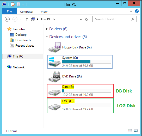Open the View ribbon tab

click(44, 12)
